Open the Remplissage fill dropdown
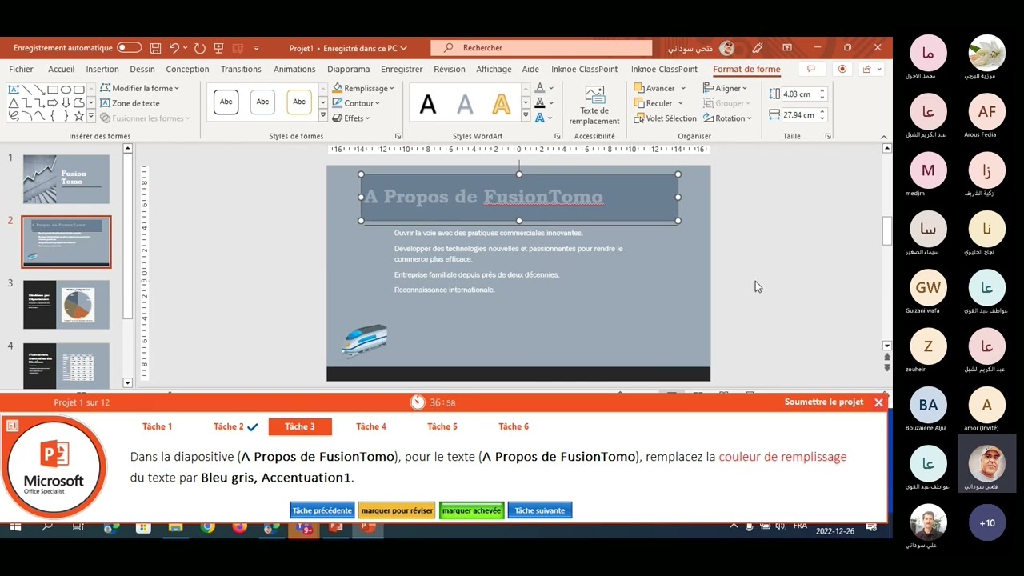Screen dimensions: 1024x576 (x=364, y=88)
